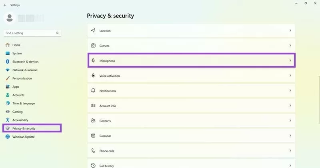Click the Contacts people icon
This screenshot has width=320, height=168.
(x=93, y=121)
